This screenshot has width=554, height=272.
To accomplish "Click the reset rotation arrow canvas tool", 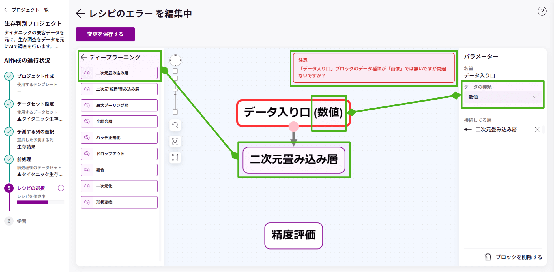I will pyautogui.click(x=175, y=125).
